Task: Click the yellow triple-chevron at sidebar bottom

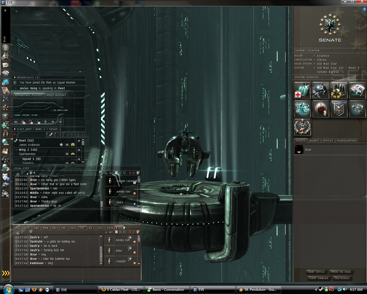Action: click(x=6, y=273)
